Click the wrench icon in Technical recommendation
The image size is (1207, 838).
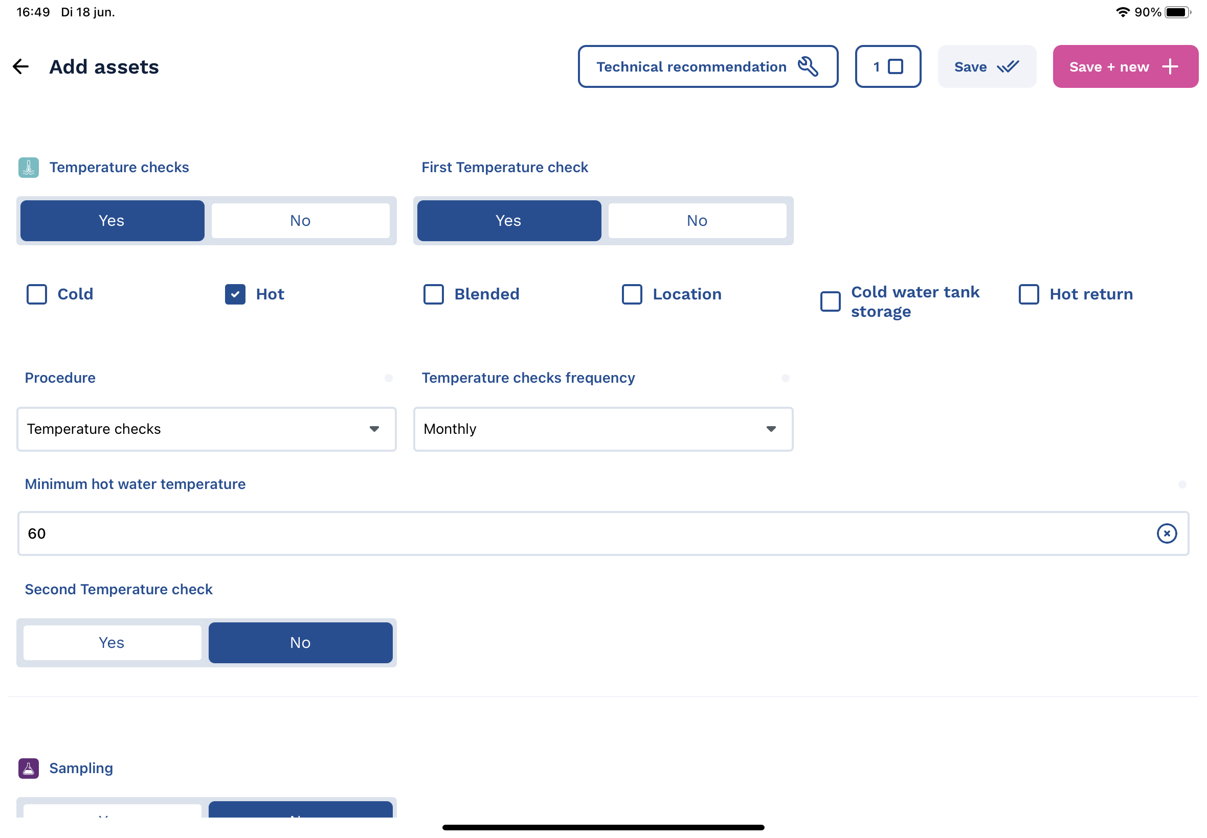[x=807, y=67]
